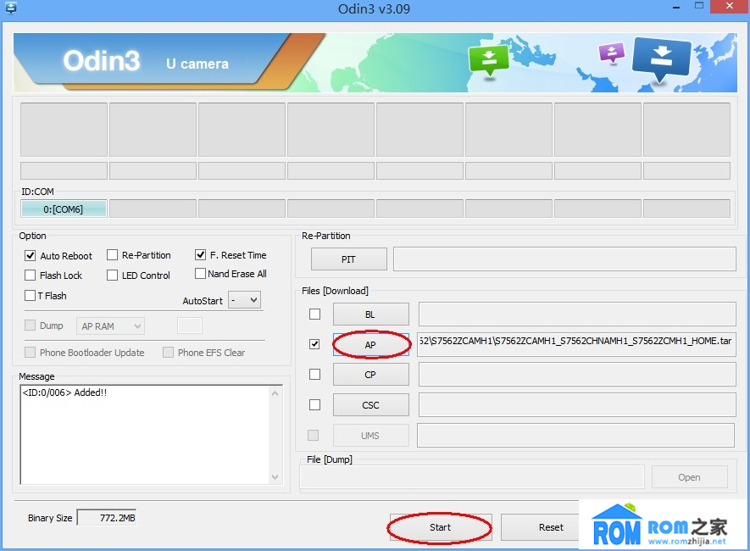This screenshot has height=551, width=750.
Task: Enable the Re-Partition checkbox
Action: click(112, 255)
